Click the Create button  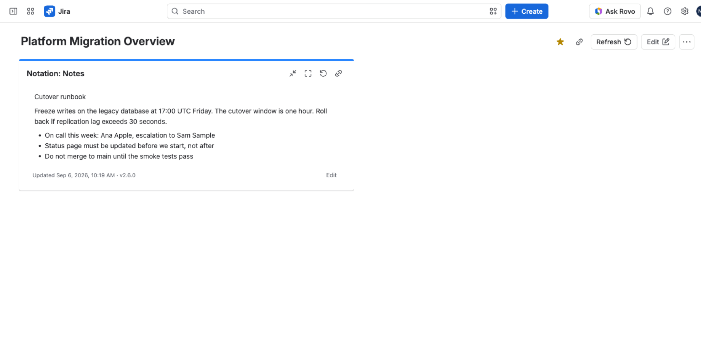click(527, 11)
